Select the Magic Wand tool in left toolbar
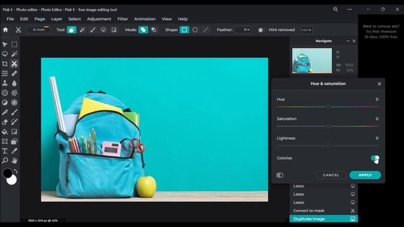Screen dimensions: 404x227 click(x=15, y=54)
